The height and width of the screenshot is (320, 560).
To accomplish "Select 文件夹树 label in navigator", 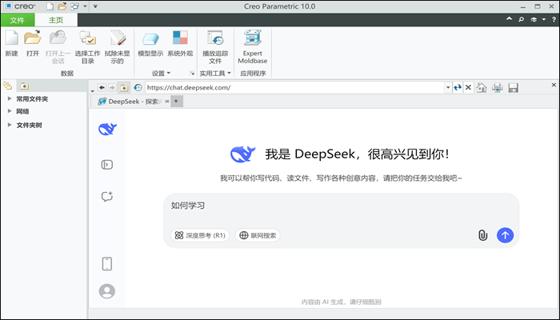I will point(30,125).
